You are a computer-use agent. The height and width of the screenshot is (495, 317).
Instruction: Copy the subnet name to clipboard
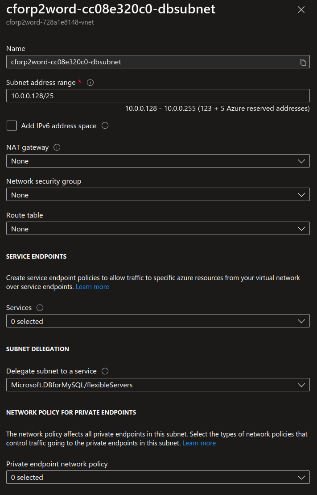point(304,62)
